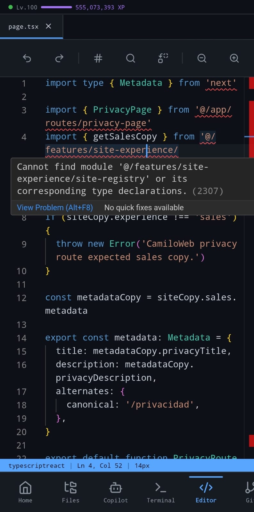Click Ln 4, Col 52 status entry

[x=100, y=466]
